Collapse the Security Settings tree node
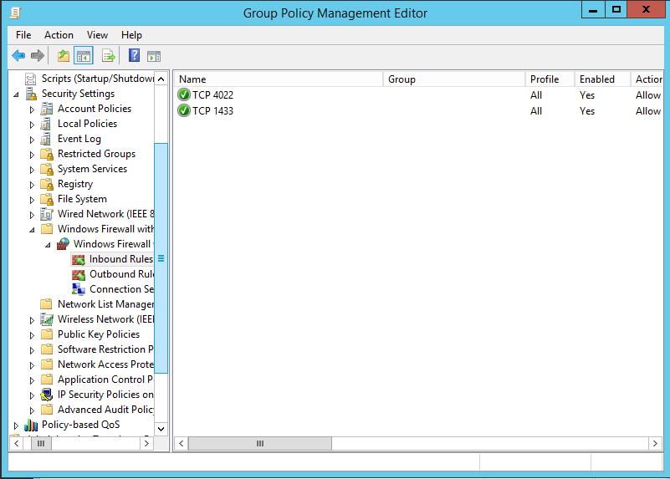 click(x=16, y=94)
